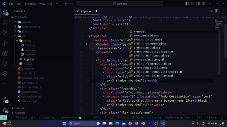This screenshot has width=227, height=127.
Task: Toggle the primary side bar layout icon
Action: [x=187, y=4]
